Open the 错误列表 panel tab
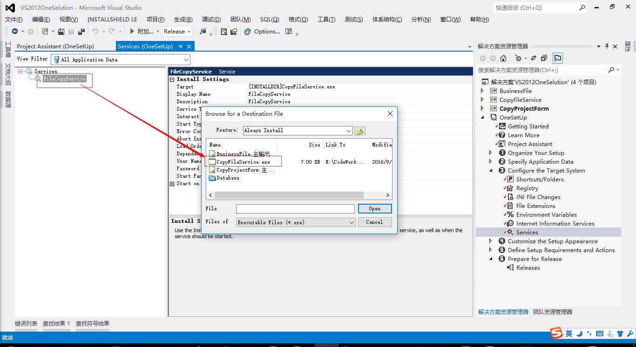 pyautogui.click(x=26, y=323)
